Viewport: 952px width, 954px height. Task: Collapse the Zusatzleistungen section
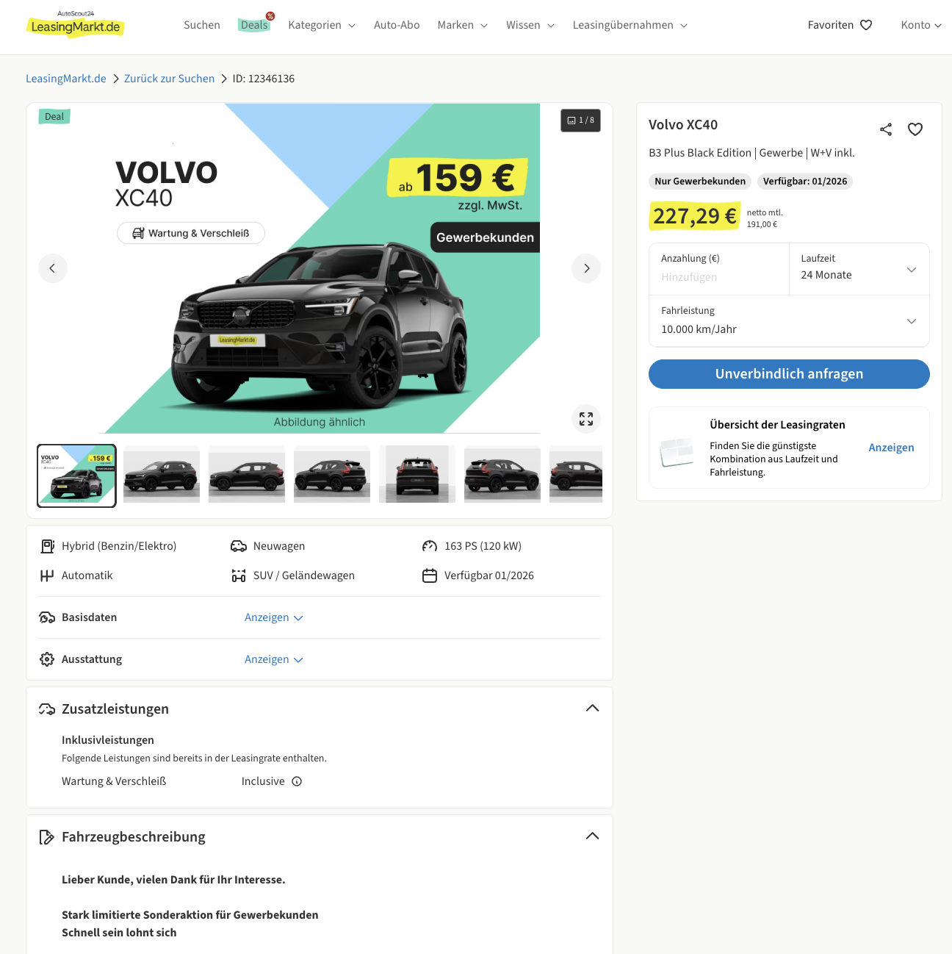tap(592, 709)
